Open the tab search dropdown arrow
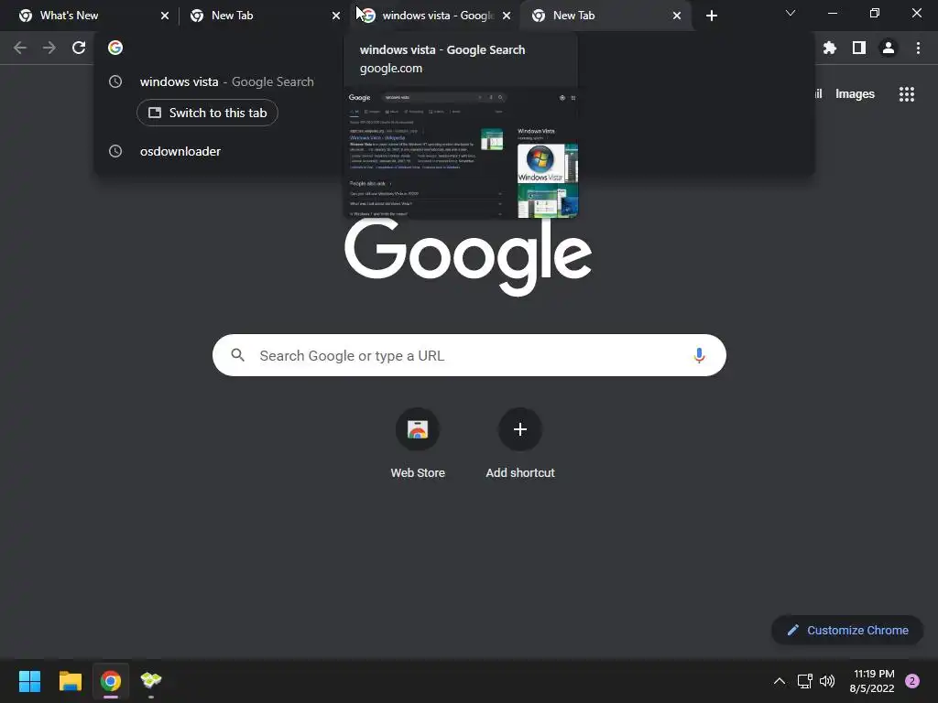Viewport: 938px width, 703px height. [791, 13]
